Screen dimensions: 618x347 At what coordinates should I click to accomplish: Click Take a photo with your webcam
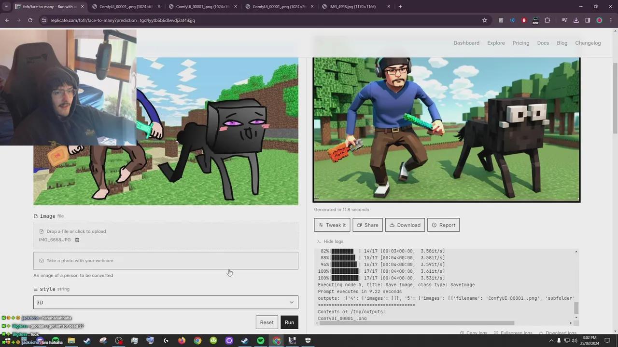166,261
